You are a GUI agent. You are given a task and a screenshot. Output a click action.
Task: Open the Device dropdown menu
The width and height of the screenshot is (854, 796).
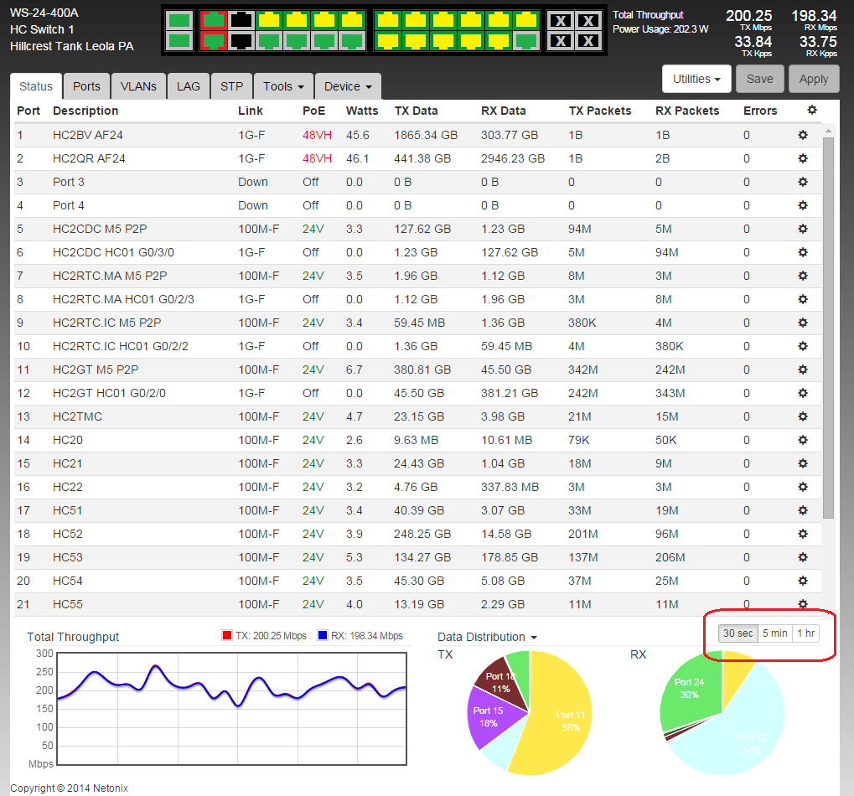[x=348, y=86]
